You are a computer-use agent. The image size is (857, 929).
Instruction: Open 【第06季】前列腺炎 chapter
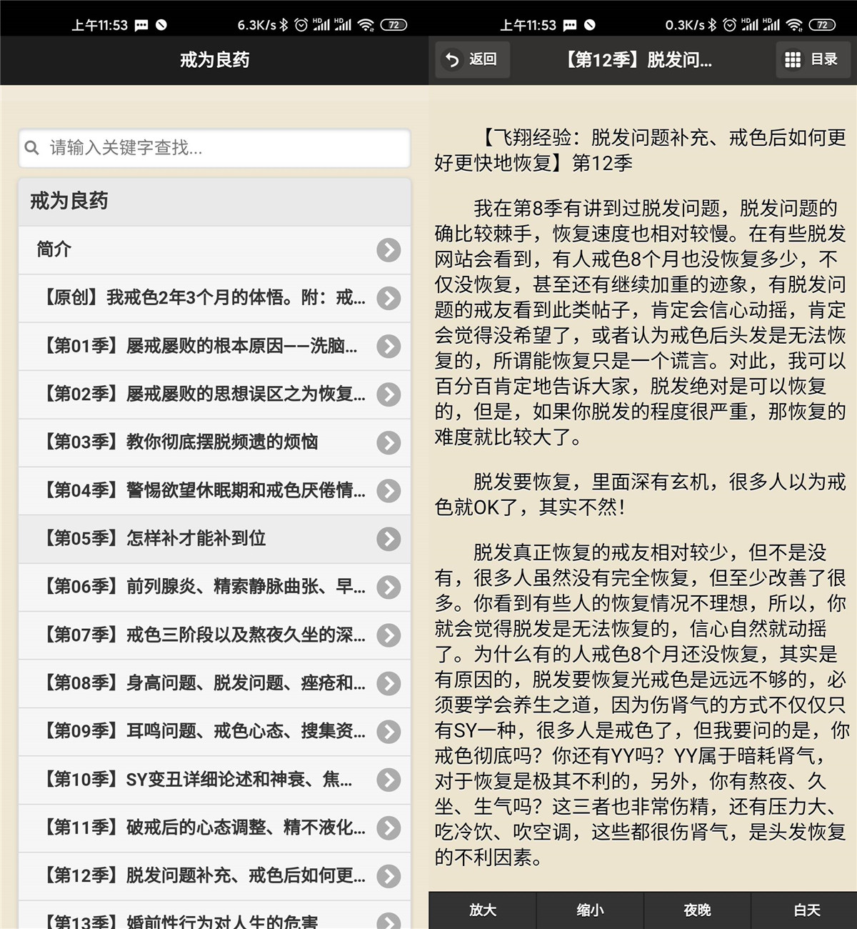[x=204, y=587]
